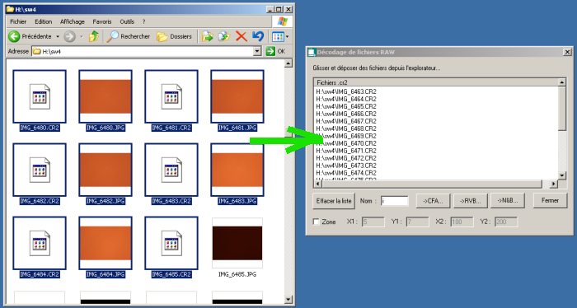Click the green OK go arrow
Viewport: 577px width, 308px height.
pos(270,51)
